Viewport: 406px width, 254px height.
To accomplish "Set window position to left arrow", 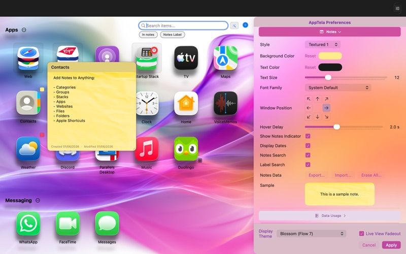I will click(x=309, y=108).
